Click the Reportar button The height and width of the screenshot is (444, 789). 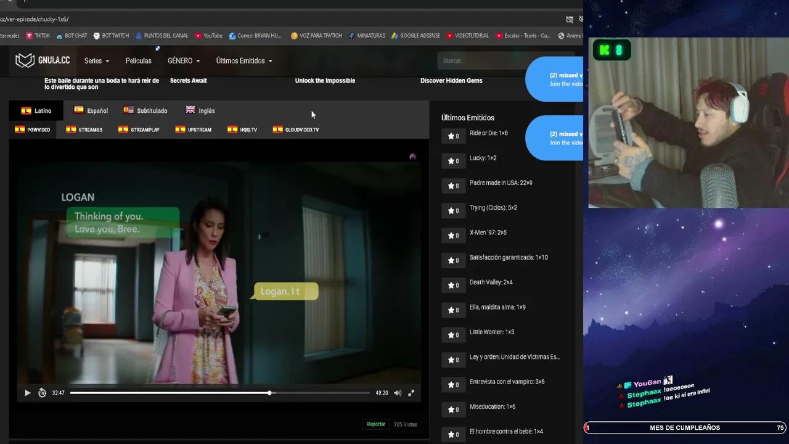tap(376, 424)
